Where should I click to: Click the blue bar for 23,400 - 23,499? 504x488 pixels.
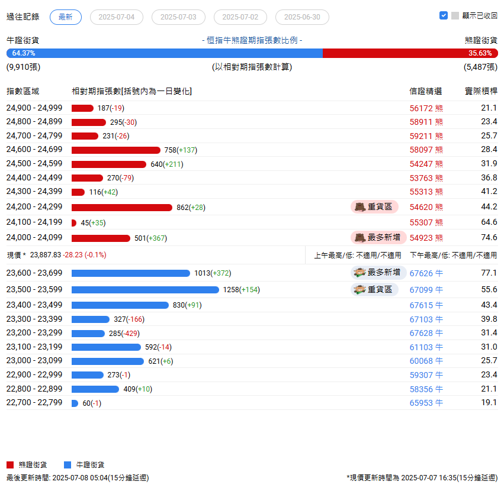(x=120, y=305)
